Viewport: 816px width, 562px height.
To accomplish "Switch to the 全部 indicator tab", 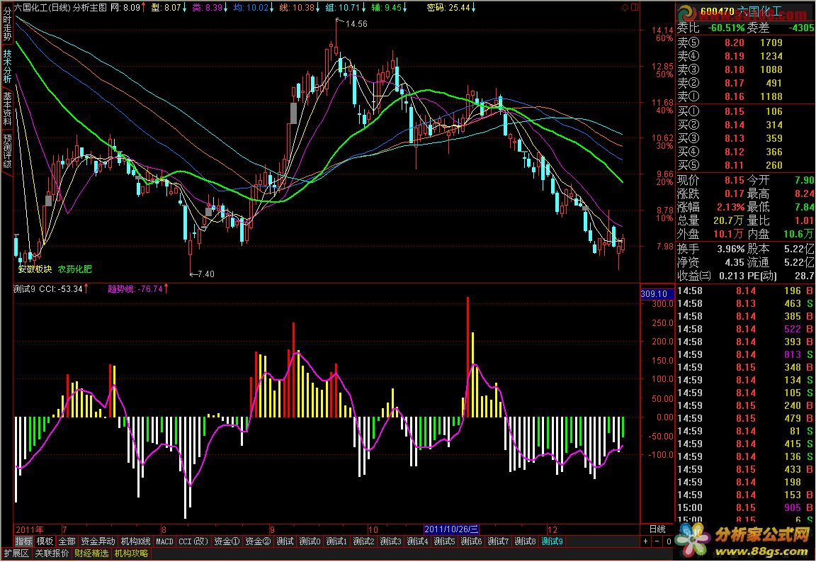I will (67, 541).
